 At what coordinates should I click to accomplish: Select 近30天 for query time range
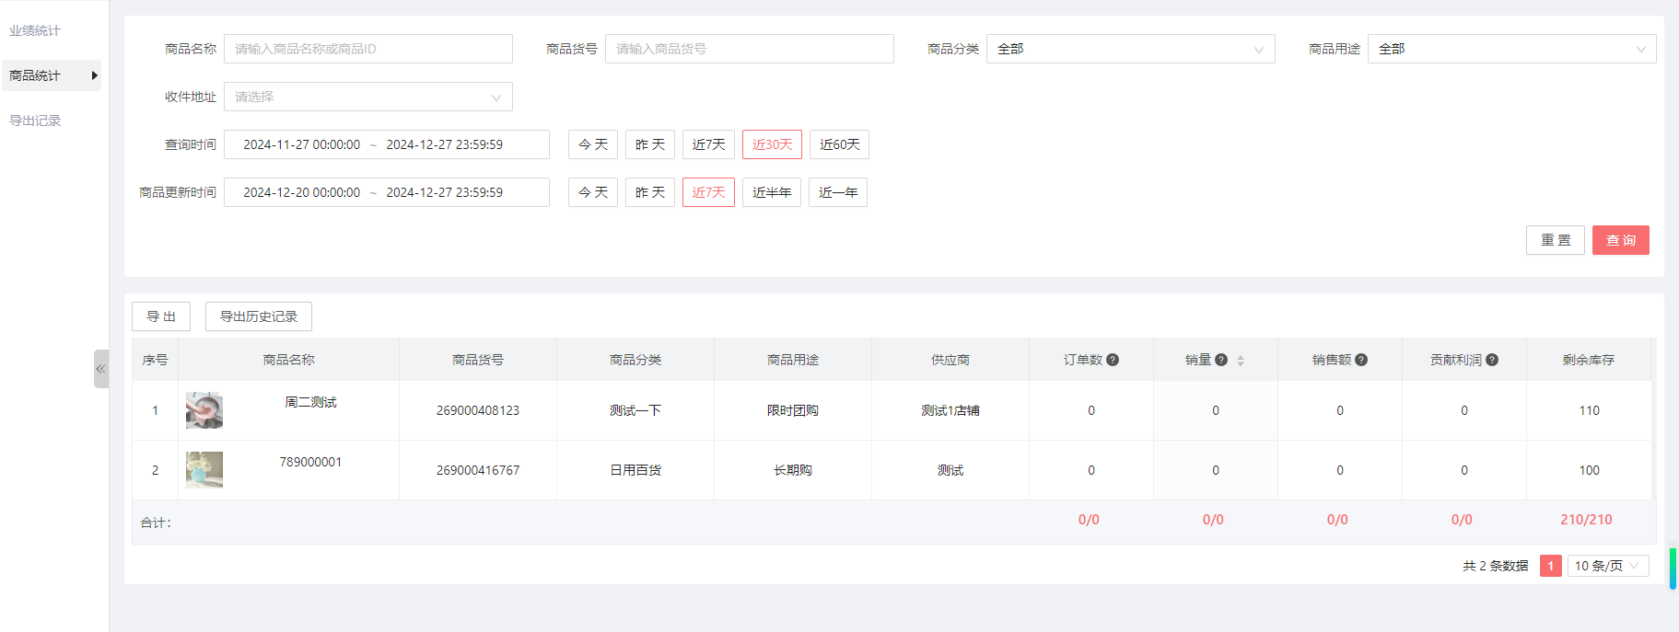pyautogui.click(x=772, y=144)
